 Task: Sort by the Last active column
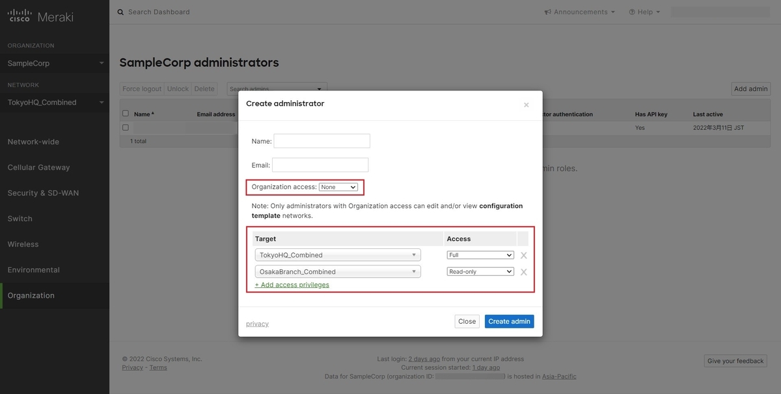[708, 114]
